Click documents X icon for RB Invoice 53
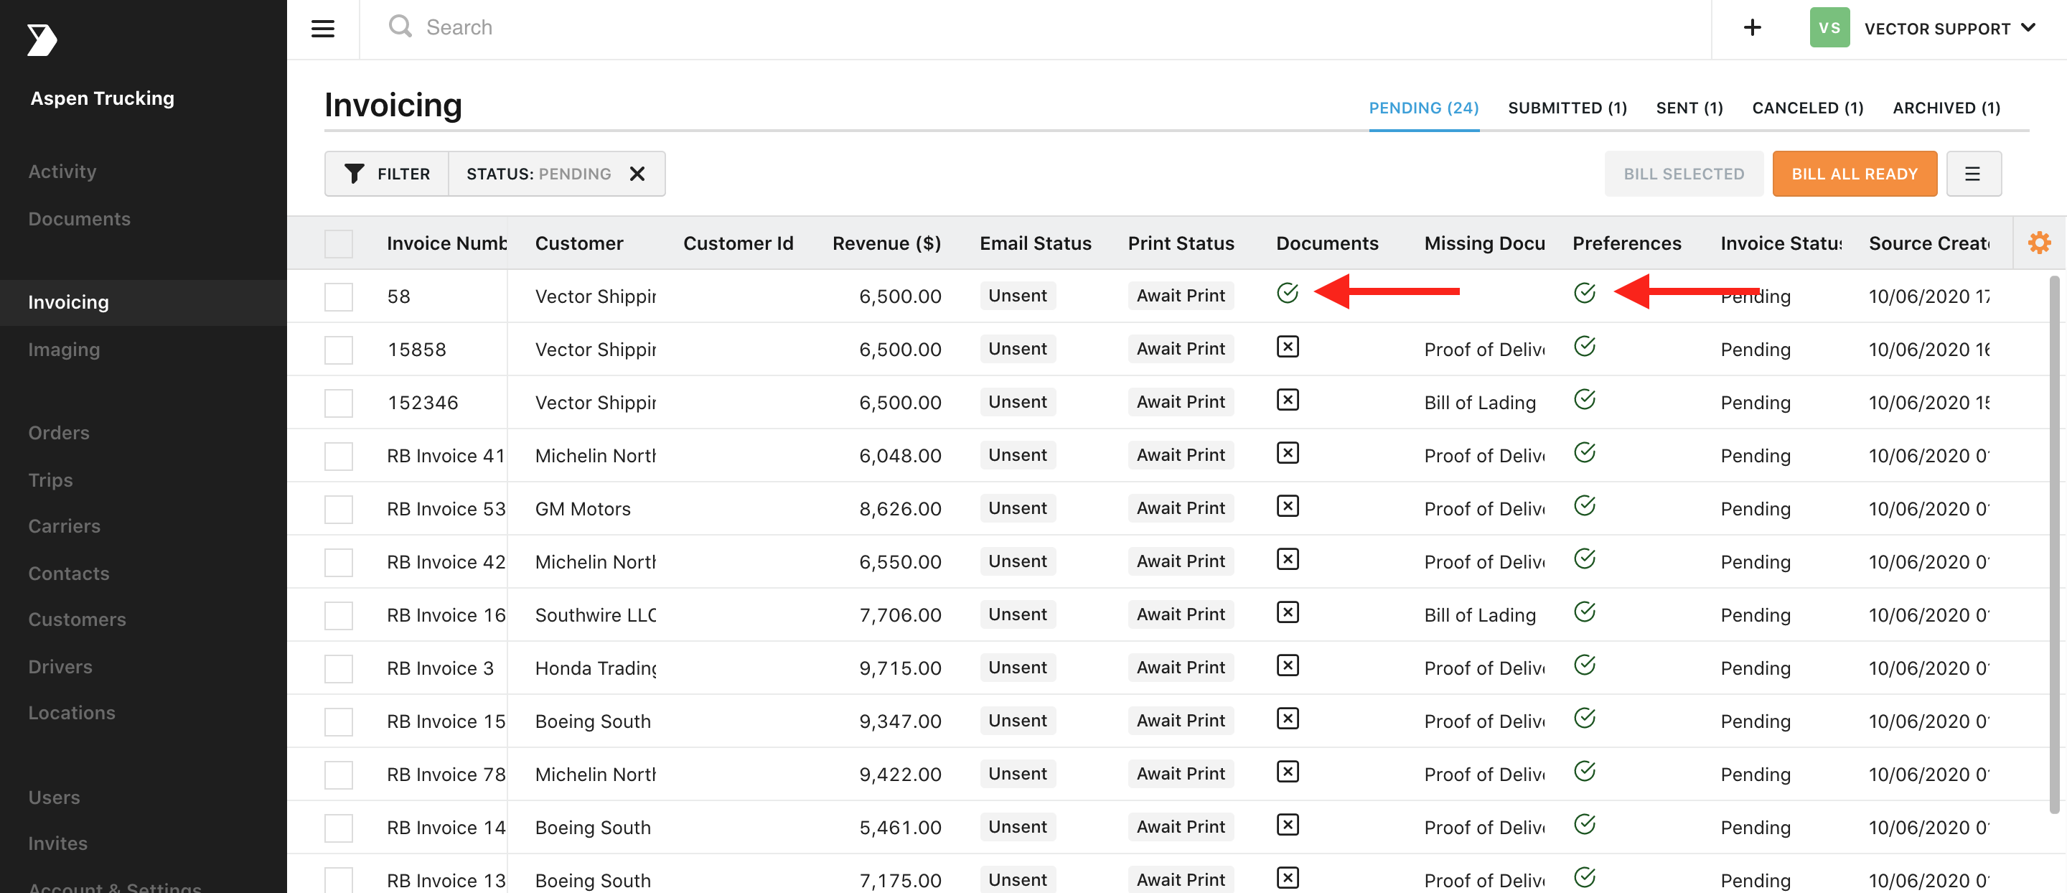The width and height of the screenshot is (2067, 893). point(1287,505)
